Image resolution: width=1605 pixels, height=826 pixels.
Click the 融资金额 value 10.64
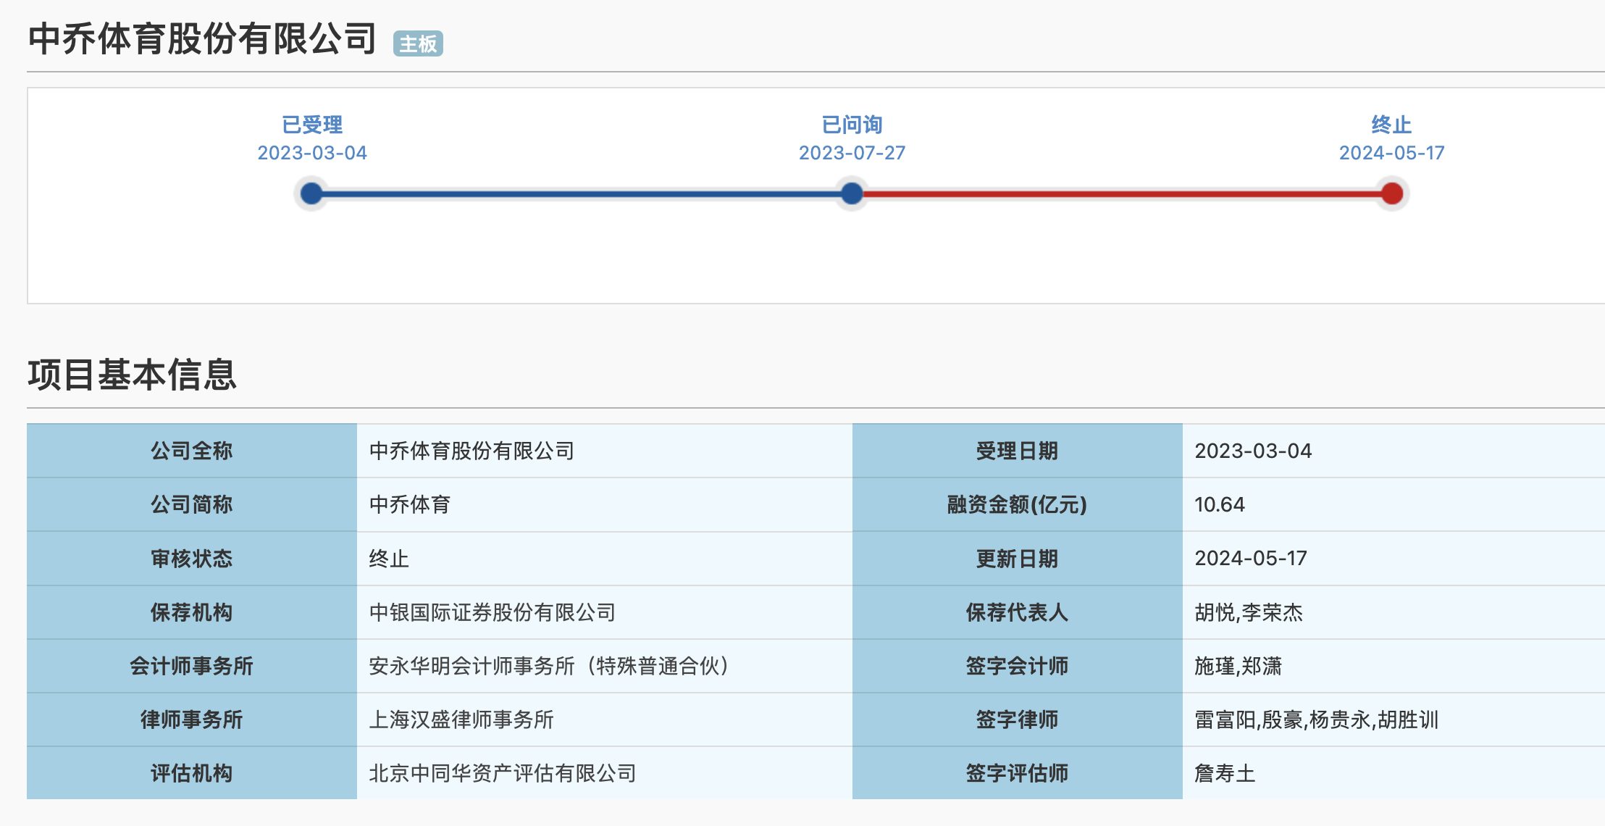point(1220,504)
